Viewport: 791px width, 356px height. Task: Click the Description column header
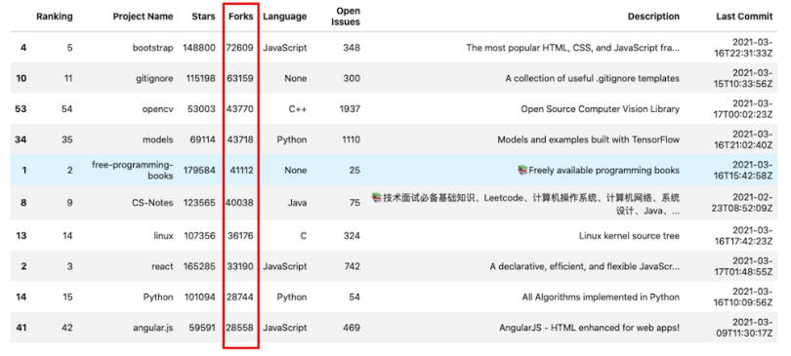point(653,17)
